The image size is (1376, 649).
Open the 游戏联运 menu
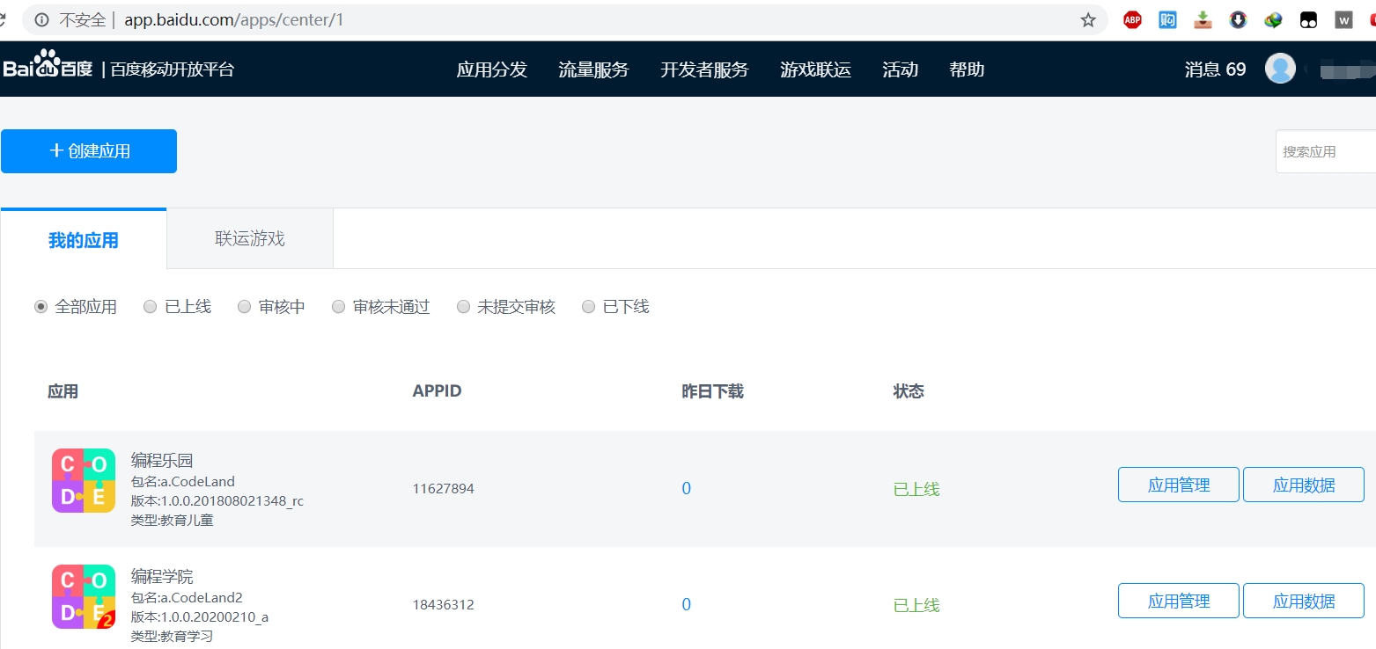815,69
